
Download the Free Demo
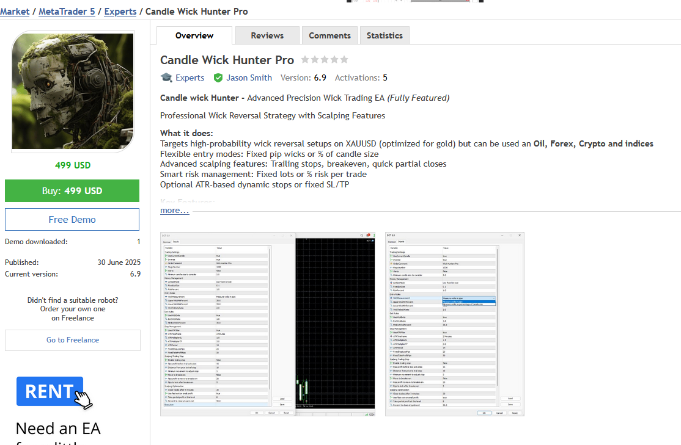pos(72,220)
